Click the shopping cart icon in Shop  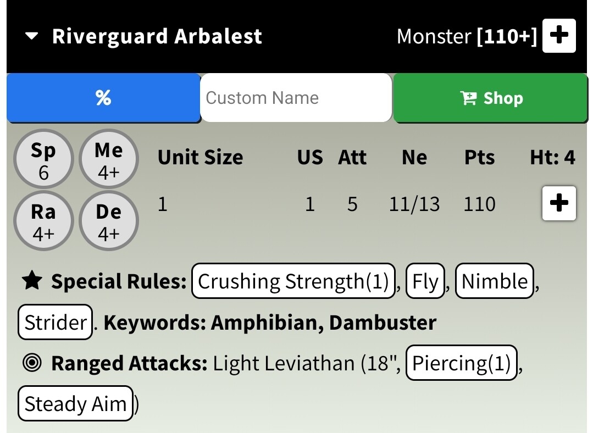468,98
